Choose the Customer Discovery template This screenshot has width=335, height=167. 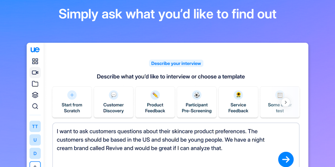click(x=114, y=102)
